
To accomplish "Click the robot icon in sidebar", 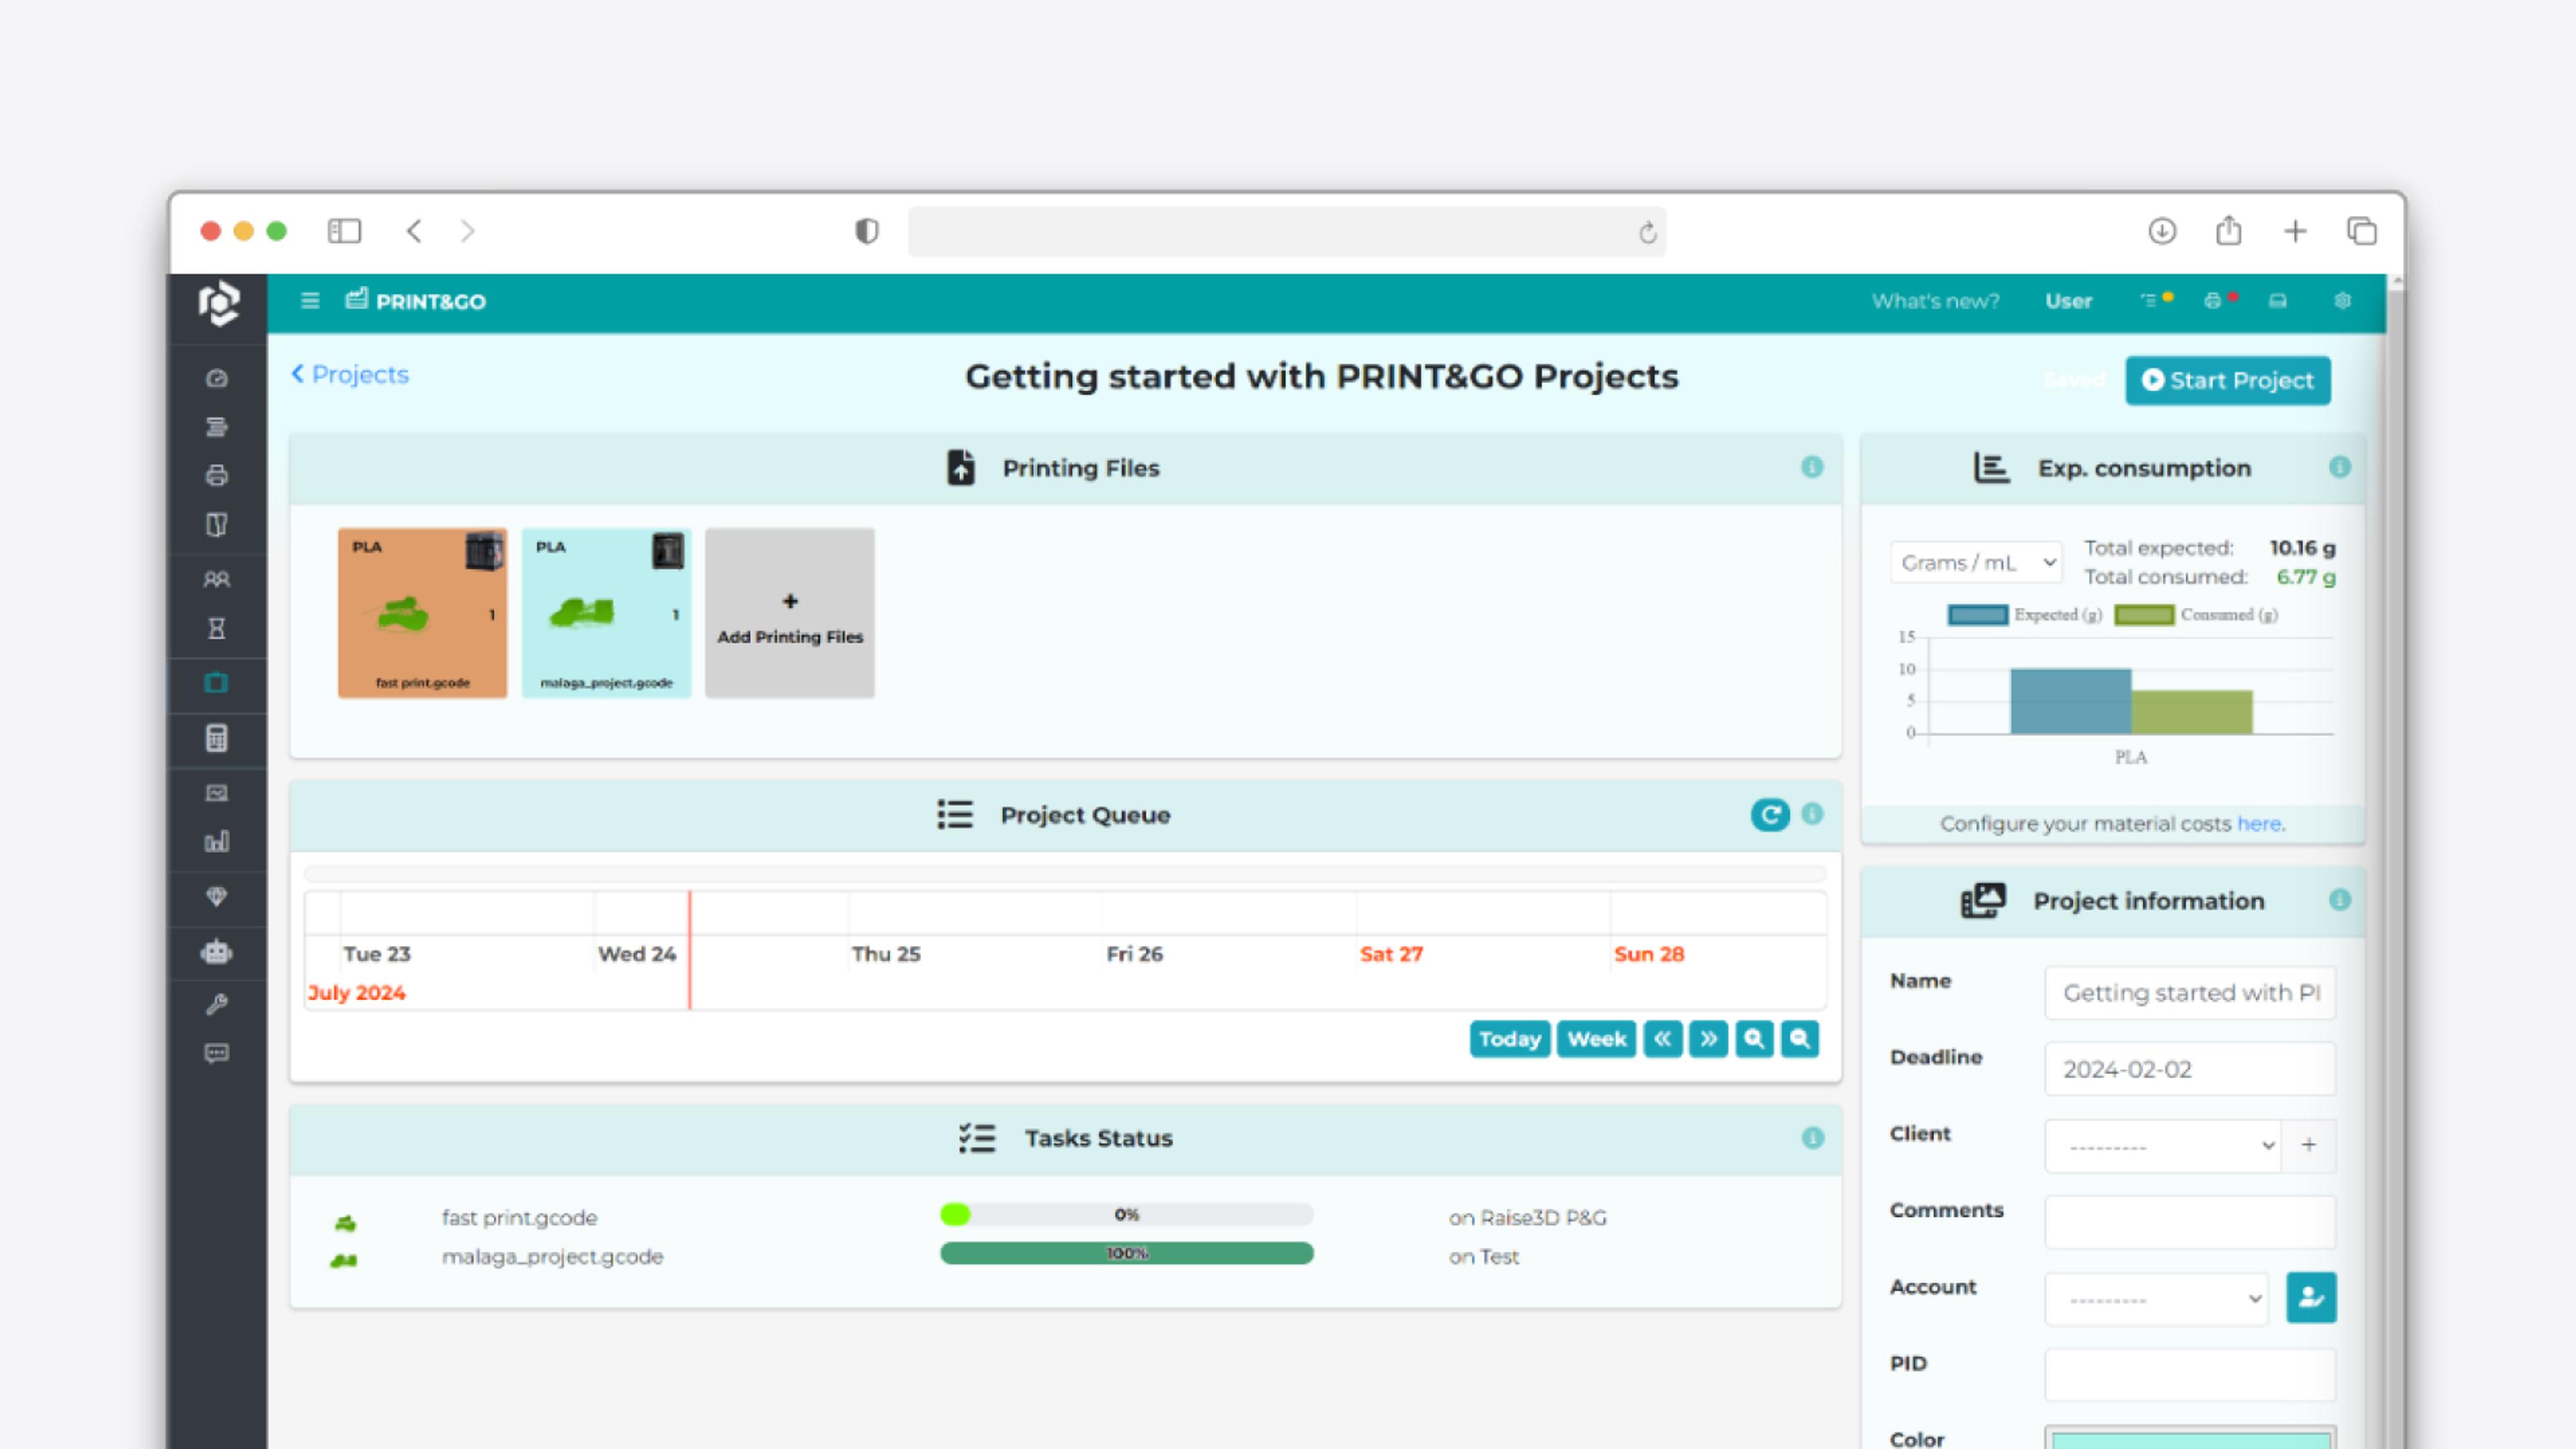I will tap(216, 952).
